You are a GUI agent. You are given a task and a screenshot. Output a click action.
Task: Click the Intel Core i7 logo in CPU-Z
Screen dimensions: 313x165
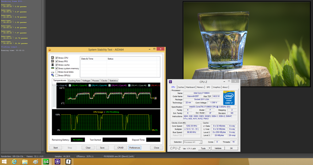click(x=228, y=98)
